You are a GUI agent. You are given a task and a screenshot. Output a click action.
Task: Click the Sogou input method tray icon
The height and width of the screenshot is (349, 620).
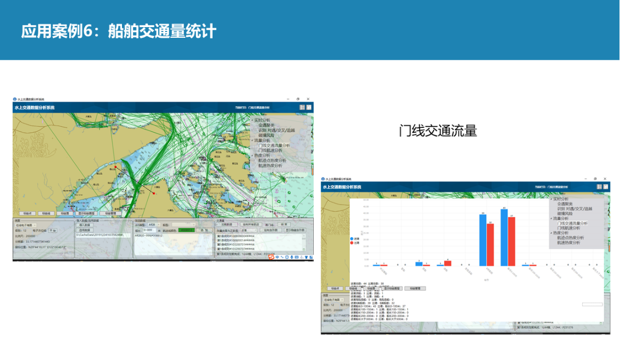[271, 257]
